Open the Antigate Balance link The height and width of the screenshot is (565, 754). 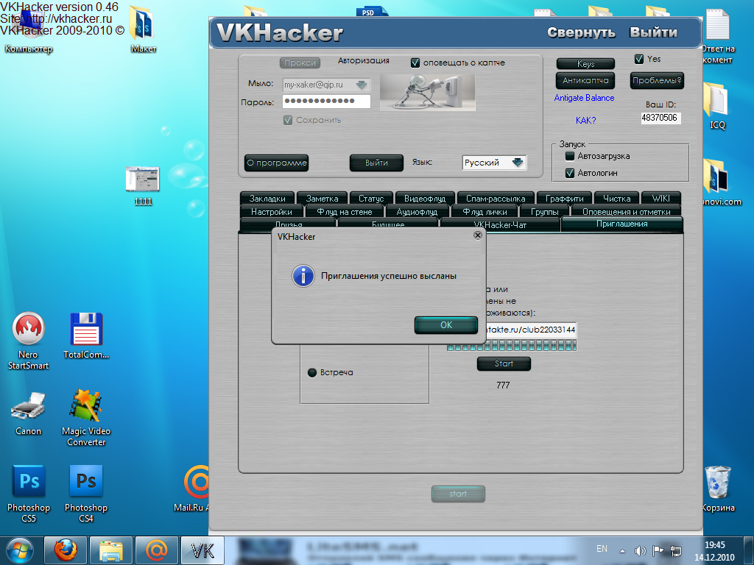tap(584, 98)
